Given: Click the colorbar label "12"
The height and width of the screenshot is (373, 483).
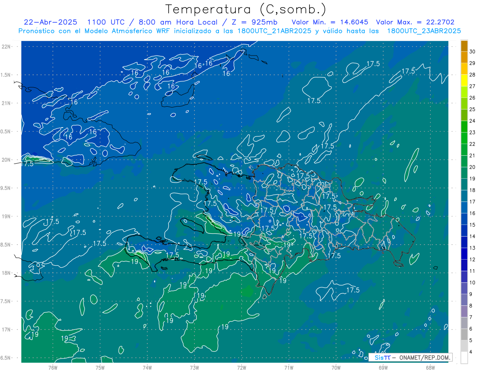Looking at the screenshot, I should click(x=473, y=260).
